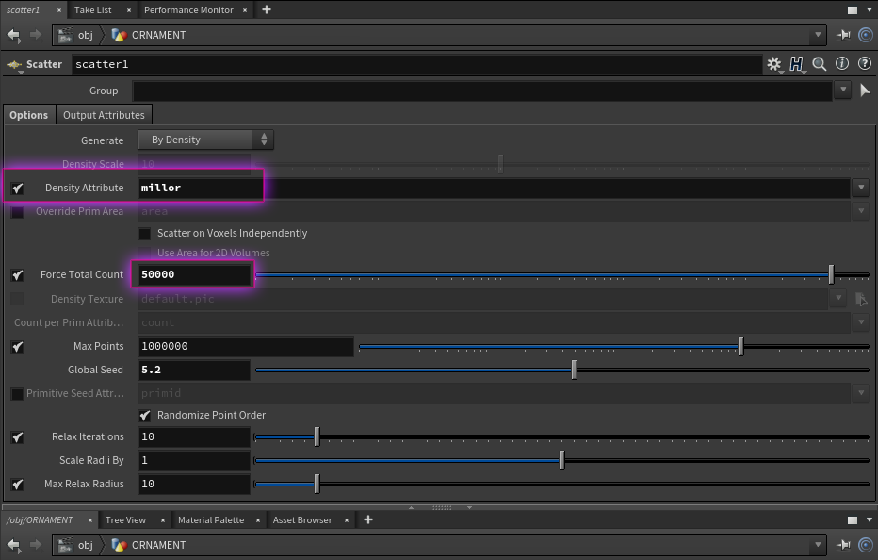Open the Material Palette tab
This screenshot has width=878, height=560.
(211, 520)
